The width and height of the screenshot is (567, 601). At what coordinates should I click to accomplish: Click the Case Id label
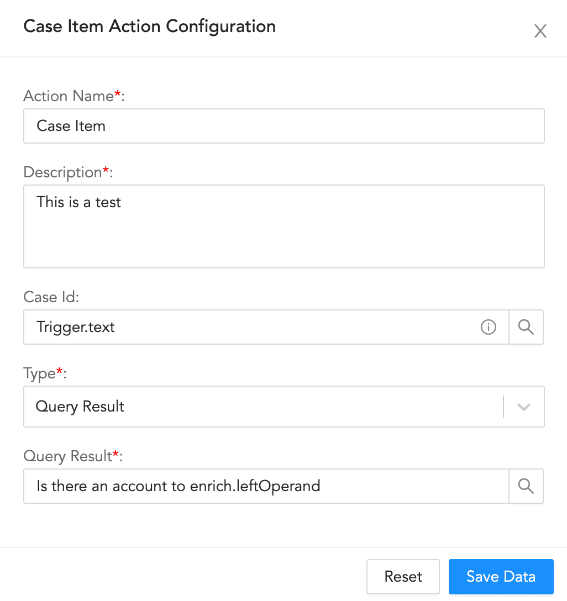coord(50,297)
